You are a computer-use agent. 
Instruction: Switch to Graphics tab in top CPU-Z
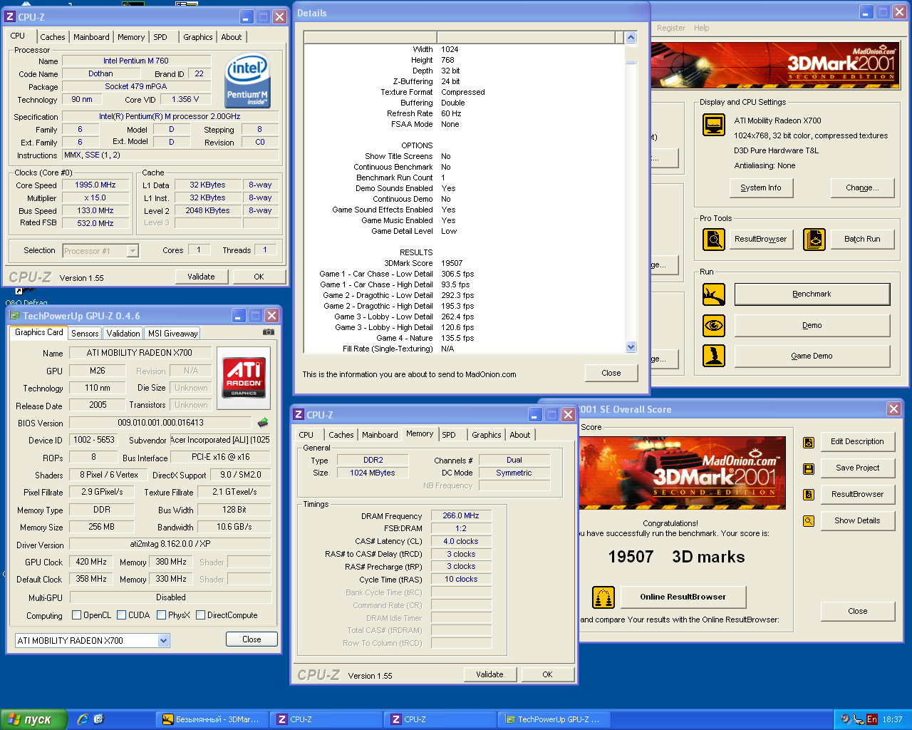point(197,37)
